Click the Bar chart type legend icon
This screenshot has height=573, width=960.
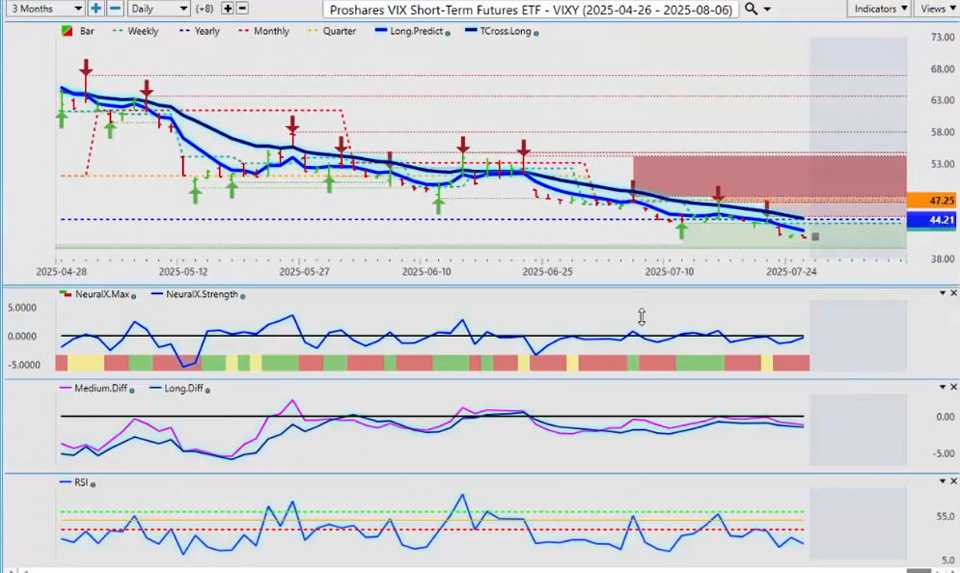tap(66, 32)
